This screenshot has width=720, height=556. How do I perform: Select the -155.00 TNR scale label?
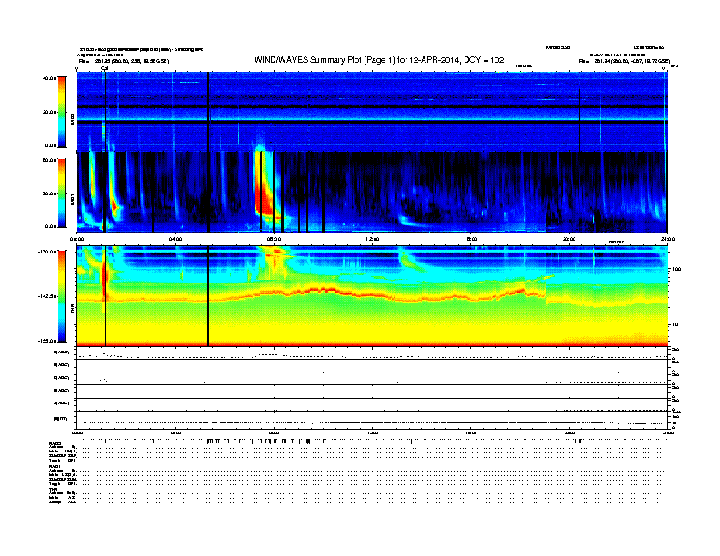click(47, 341)
